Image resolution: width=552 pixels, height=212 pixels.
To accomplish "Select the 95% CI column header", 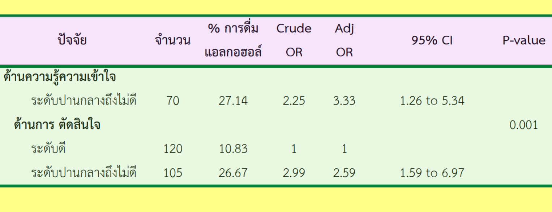I will point(432,41).
